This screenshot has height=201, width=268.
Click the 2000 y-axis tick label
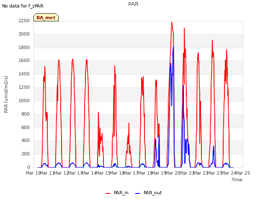tap(24, 34)
